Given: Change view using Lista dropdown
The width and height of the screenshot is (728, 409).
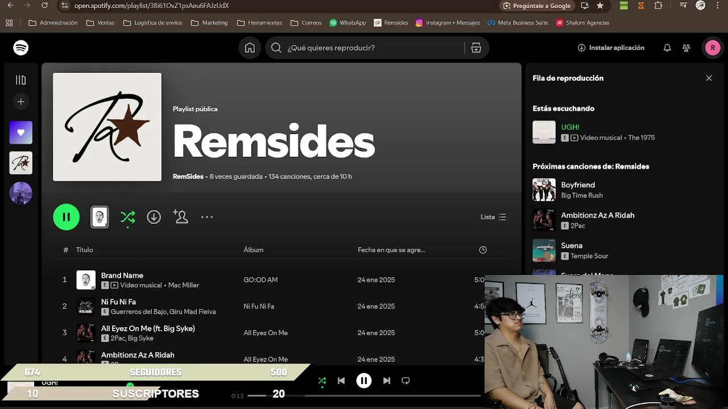Looking at the screenshot, I should pyautogui.click(x=493, y=217).
